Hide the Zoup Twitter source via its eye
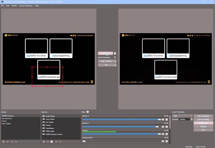 coord(44,119)
